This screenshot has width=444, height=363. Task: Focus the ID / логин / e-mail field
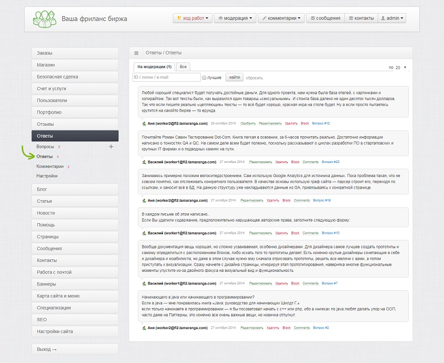167,77
